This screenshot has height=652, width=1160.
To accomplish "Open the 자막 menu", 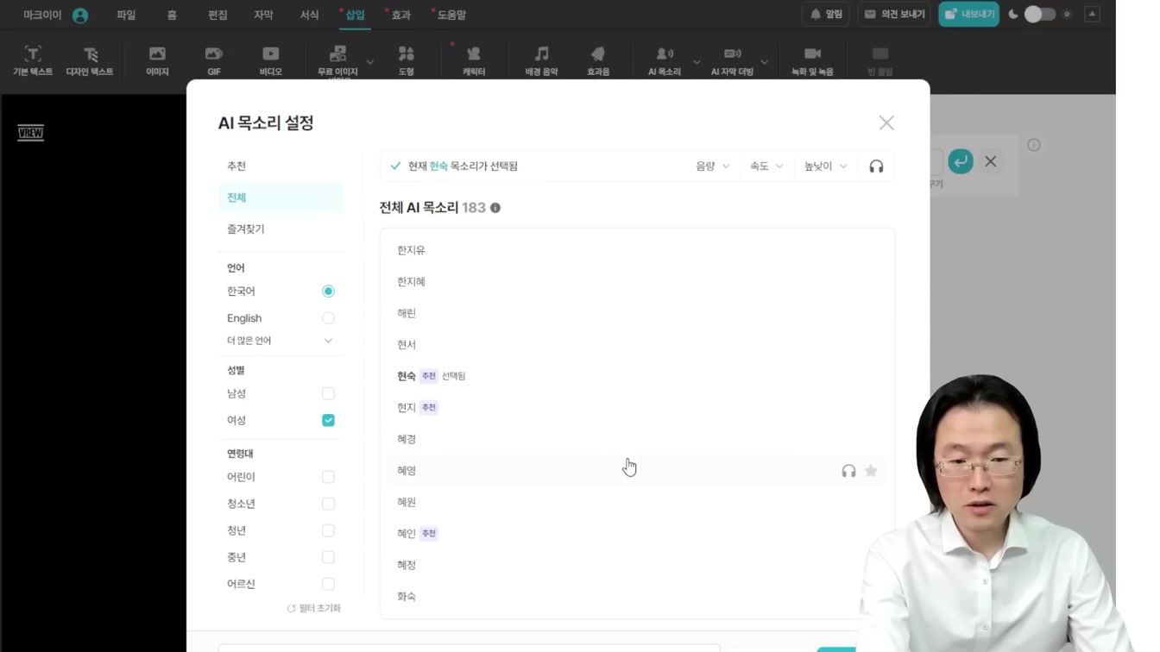I will [263, 15].
